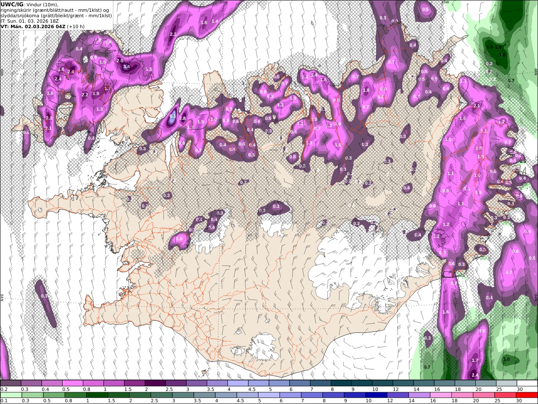Click the 'slydda/snjókoma' legend description line
Screen dimensions: 538x404
pyautogui.click(x=56, y=15)
